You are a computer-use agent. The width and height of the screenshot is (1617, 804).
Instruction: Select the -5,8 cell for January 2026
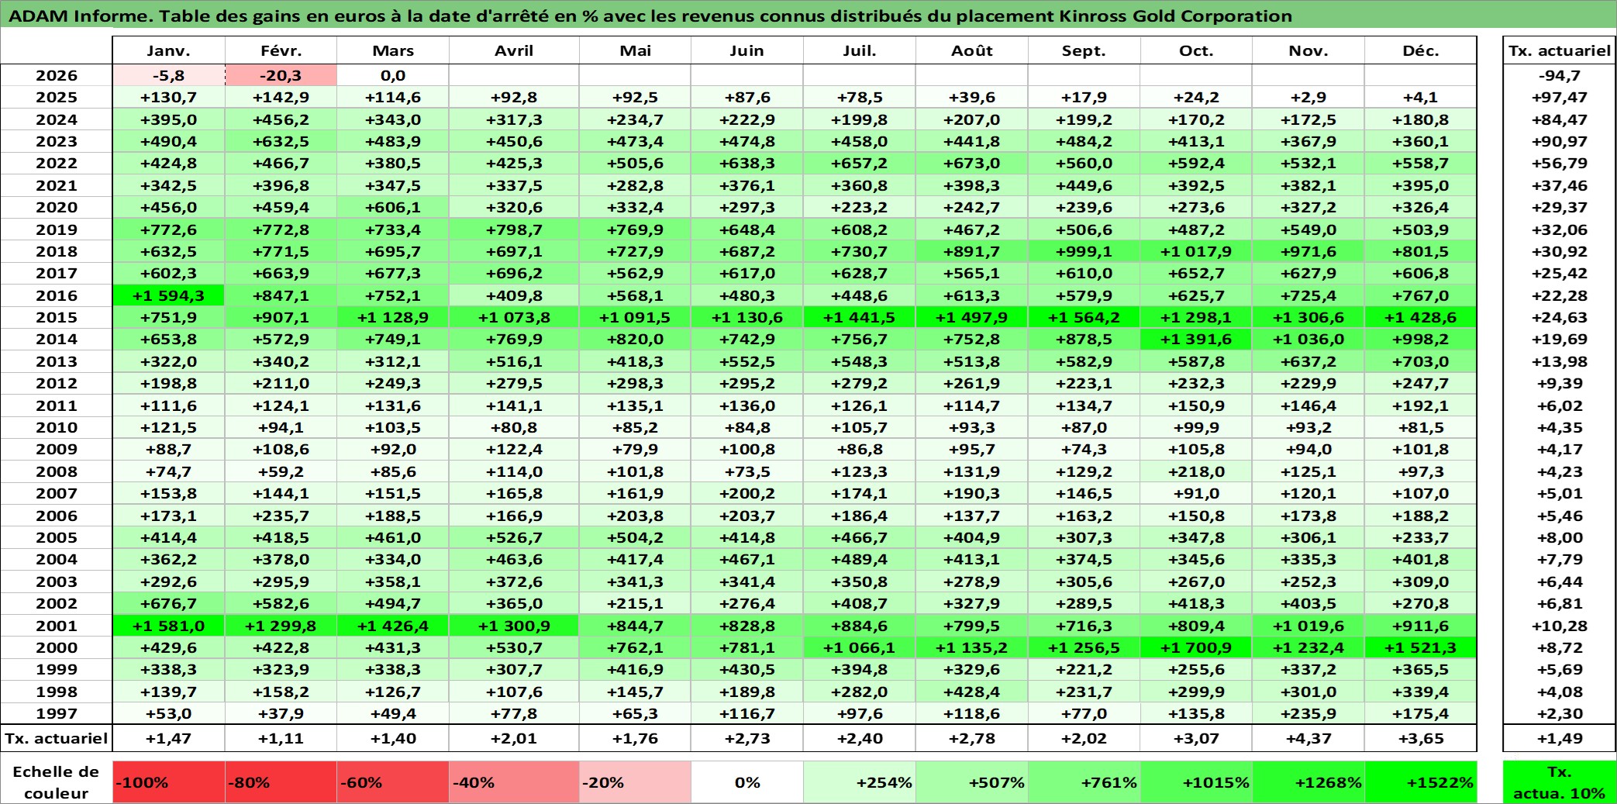coord(168,75)
